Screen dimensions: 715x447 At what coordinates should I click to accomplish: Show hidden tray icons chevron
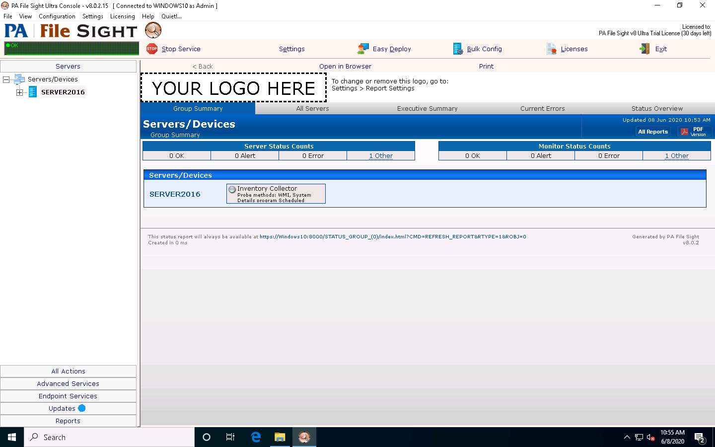click(627, 438)
